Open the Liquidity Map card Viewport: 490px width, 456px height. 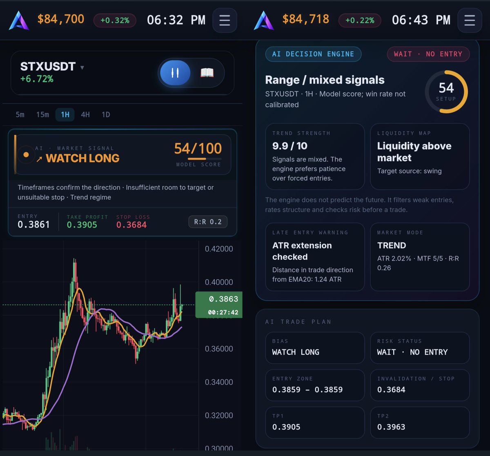pyautogui.click(x=420, y=156)
